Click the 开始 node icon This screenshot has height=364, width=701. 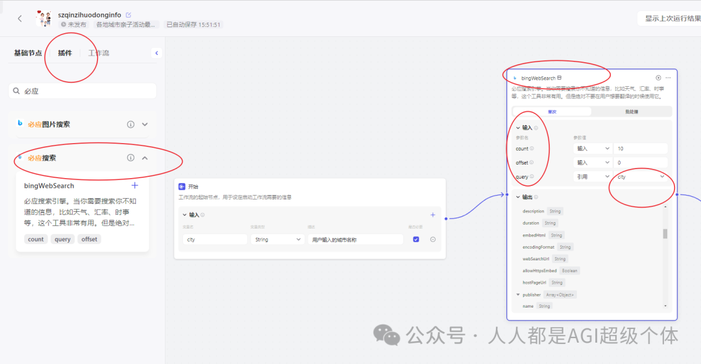point(182,187)
